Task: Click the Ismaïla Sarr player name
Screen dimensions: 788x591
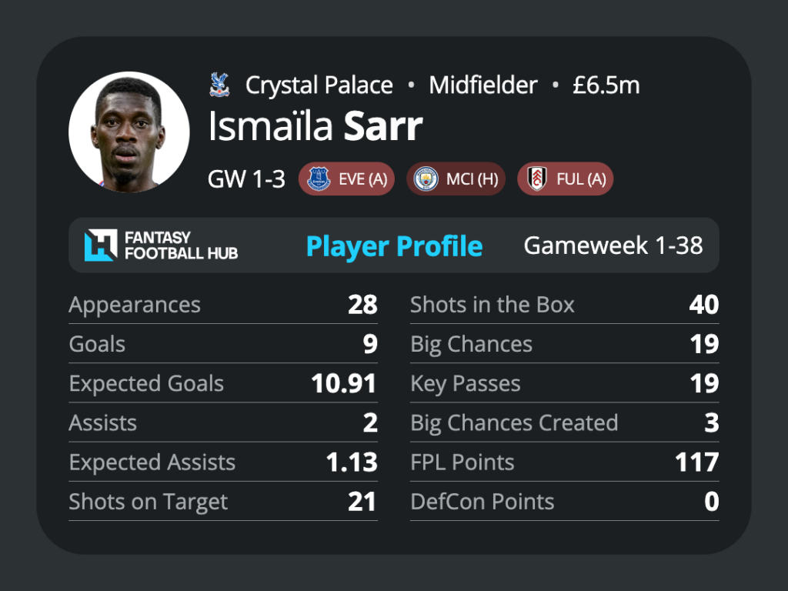Action: [x=315, y=126]
